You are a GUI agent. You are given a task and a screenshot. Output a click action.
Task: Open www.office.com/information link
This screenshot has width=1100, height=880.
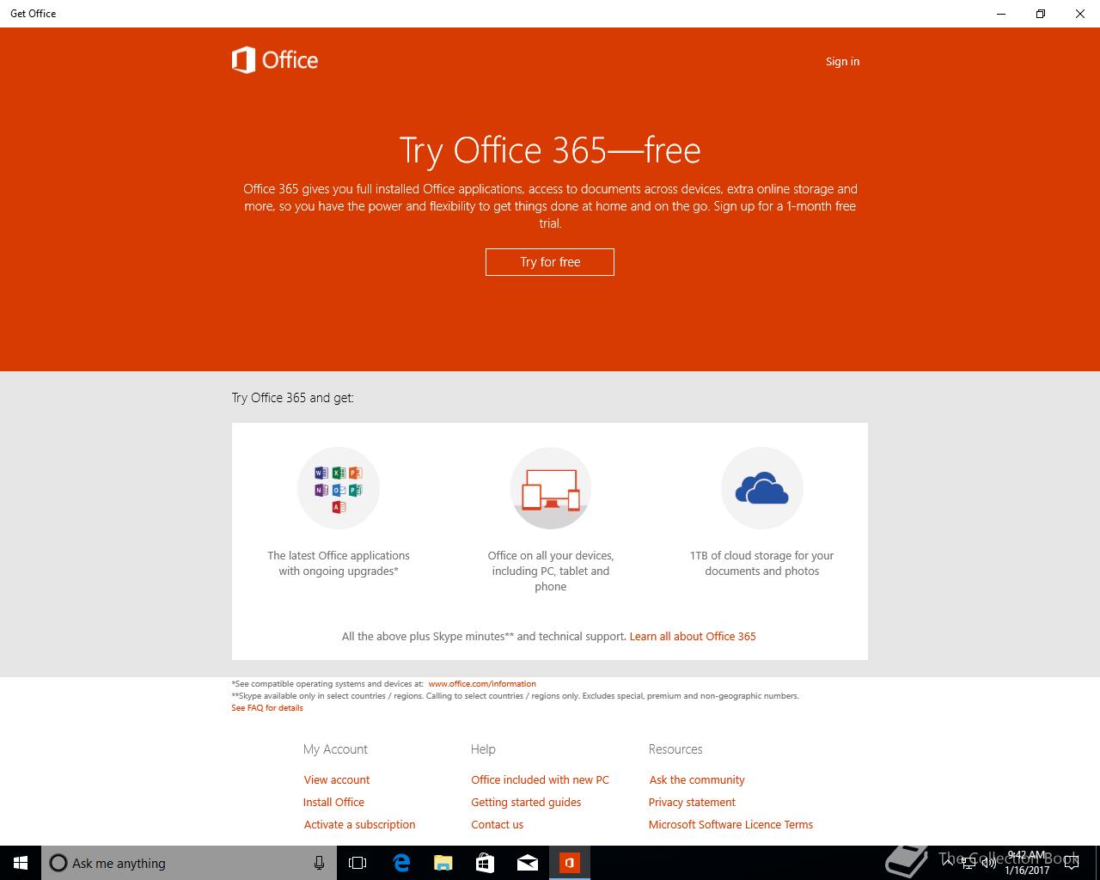tap(482, 684)
